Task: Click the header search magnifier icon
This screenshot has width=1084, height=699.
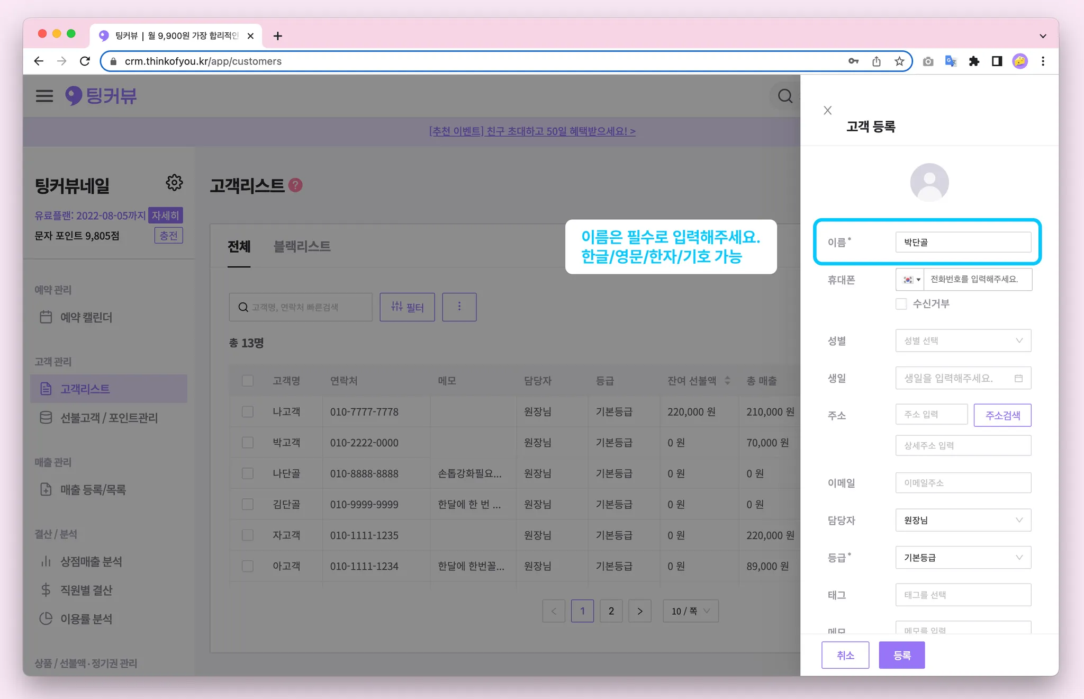Action: 785,96
